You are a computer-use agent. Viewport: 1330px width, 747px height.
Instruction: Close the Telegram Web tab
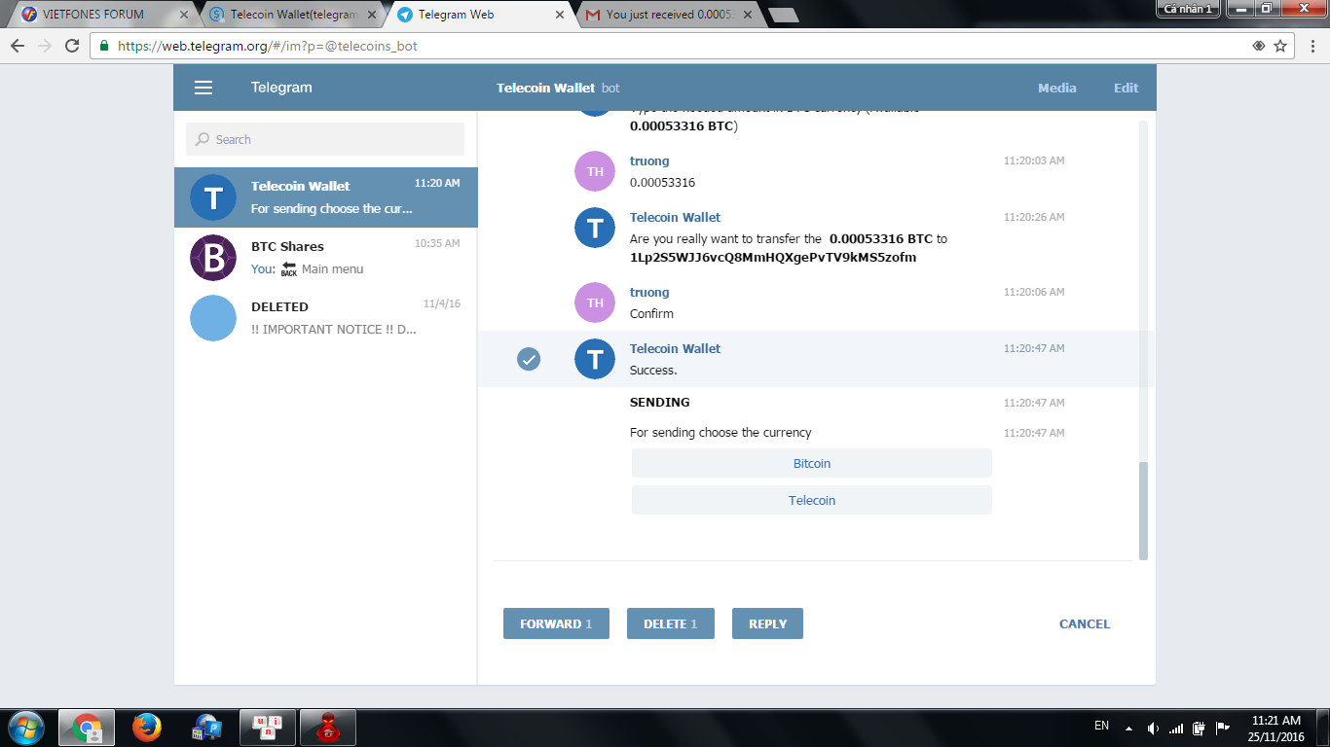pyautogui.click(x=560, y=15)
